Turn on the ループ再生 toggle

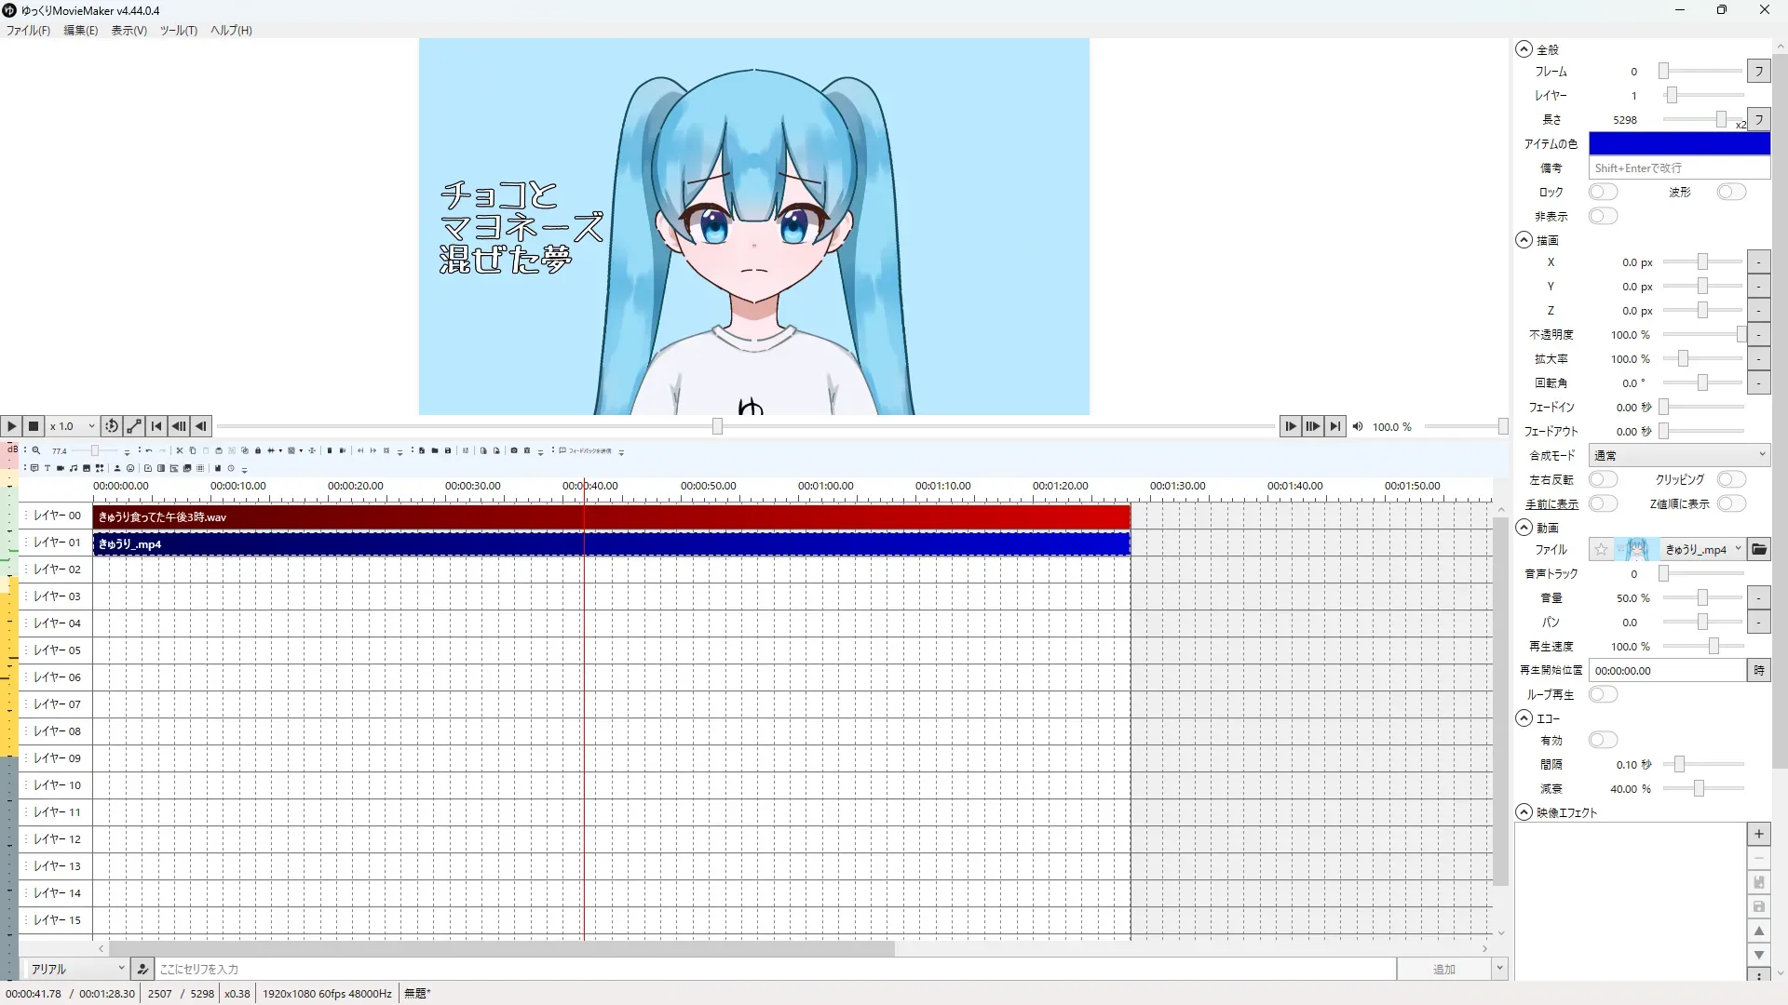coord(1603,694)
